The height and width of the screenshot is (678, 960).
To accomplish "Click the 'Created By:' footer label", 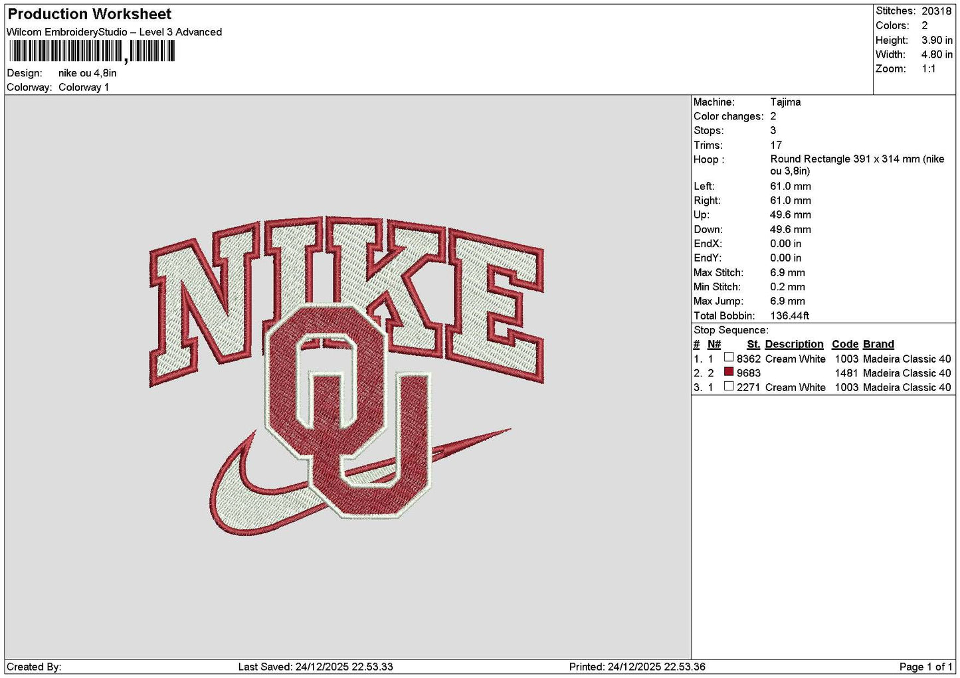I will point(34,667).
